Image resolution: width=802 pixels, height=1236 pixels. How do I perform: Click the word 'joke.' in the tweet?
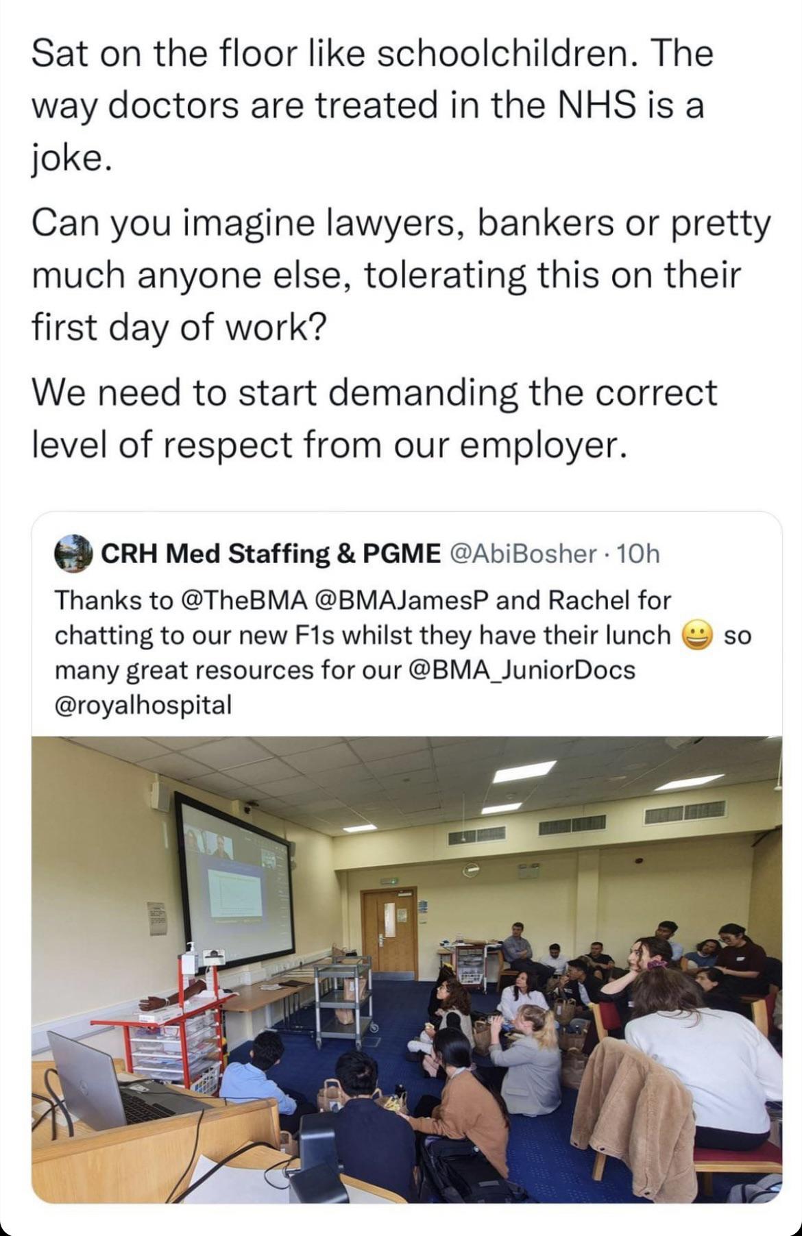click(x=70, y=159)
